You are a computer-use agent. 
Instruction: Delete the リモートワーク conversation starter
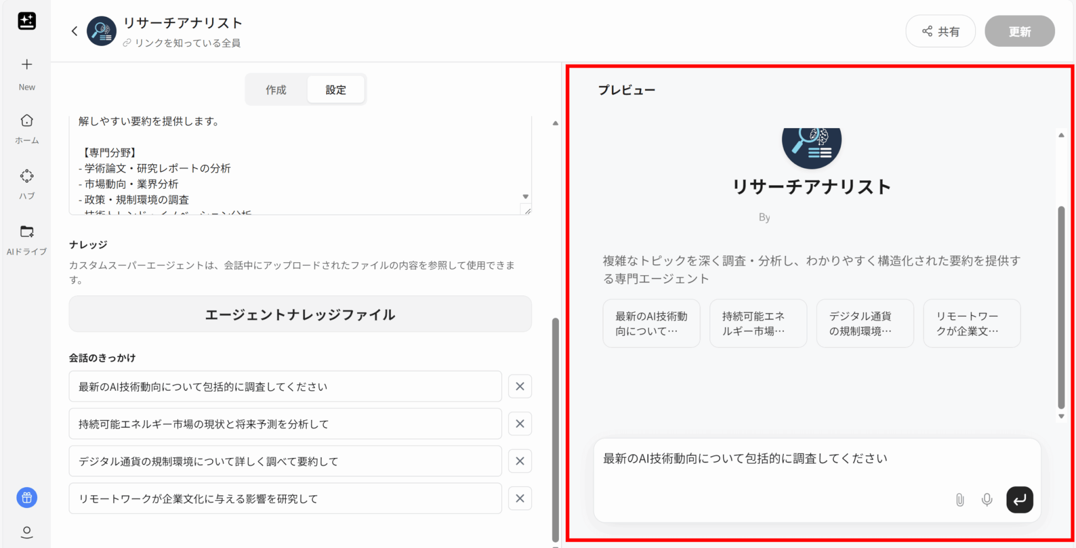pos(520,499)
